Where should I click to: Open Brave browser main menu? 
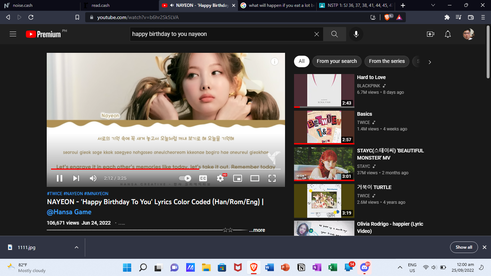point(483,17)
